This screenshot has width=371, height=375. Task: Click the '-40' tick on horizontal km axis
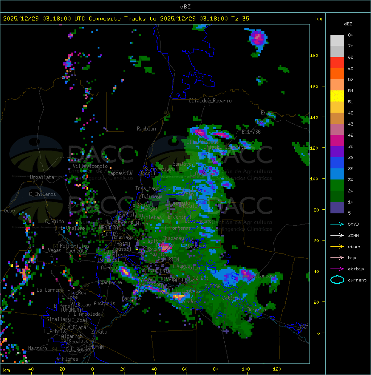pos(29,369)
